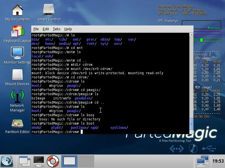Click 'usb/' in the mnt listing
Viewport: 225px width, 168px height.
tap(49, 56)
